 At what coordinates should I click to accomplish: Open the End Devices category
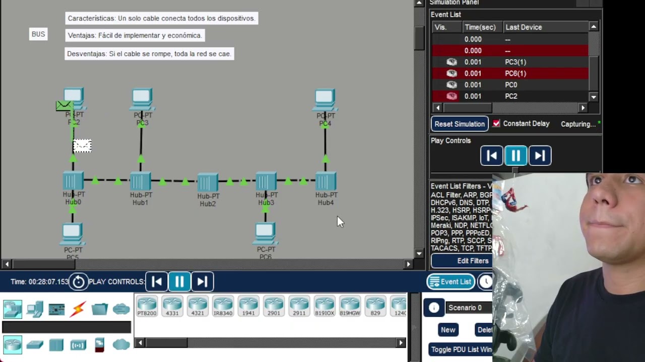[x=35, y=309]
